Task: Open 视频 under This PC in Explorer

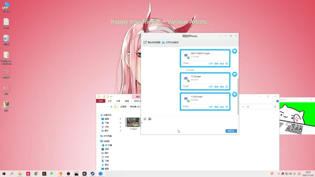Action: coord(105,149)
